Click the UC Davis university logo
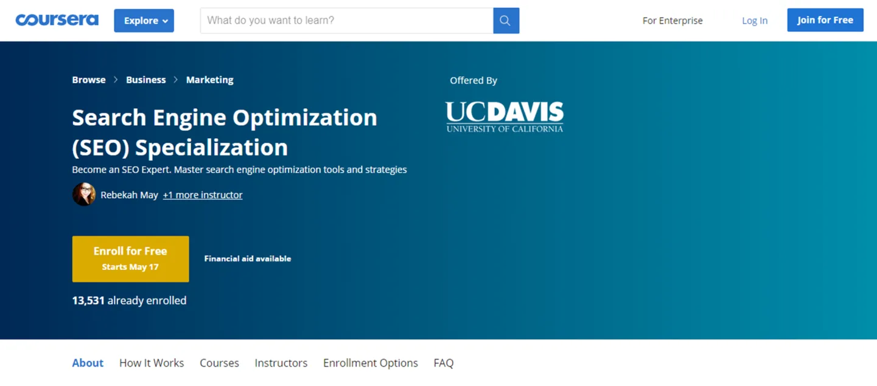Viewport: 877px width, 386px height. click(504, 115)
